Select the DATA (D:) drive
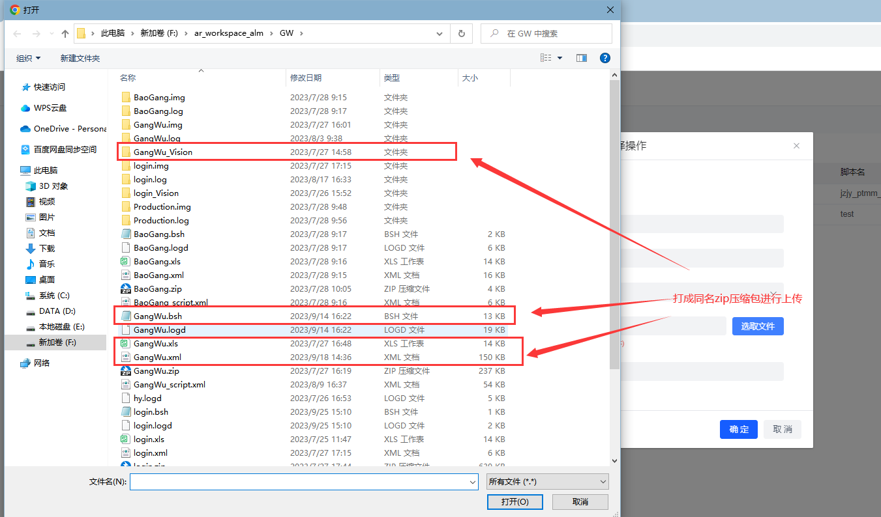The height and width of the screenshot is (517, 881). pyautogui.click(x=57, y=311)
